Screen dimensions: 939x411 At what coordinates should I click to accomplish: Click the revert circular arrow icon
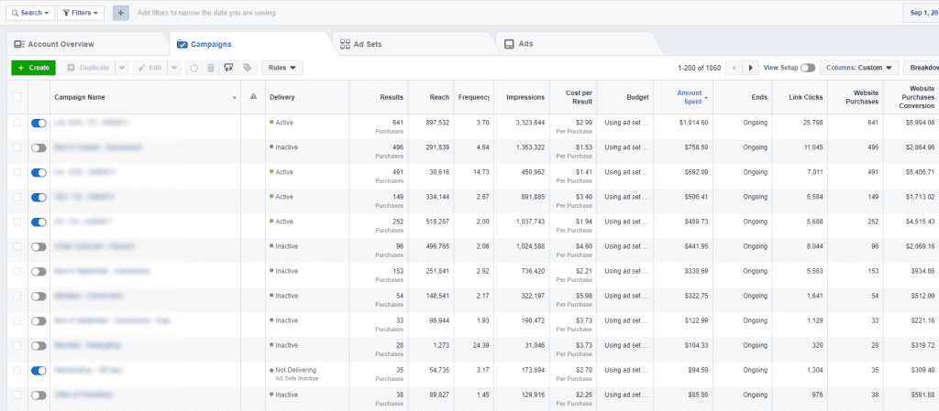point(193,68)
